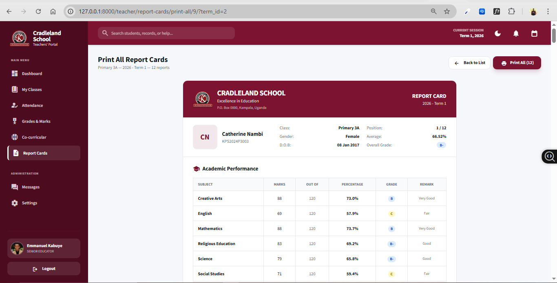Screen dimensions: 557x283
Task: Open browser extensions puzzle icon
Action: coord(511,11)
